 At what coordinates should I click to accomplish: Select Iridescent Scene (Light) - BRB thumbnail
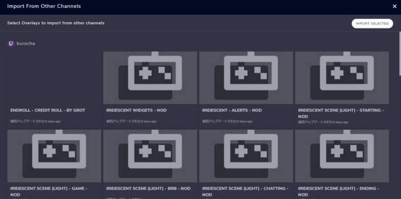pos(150,156)
